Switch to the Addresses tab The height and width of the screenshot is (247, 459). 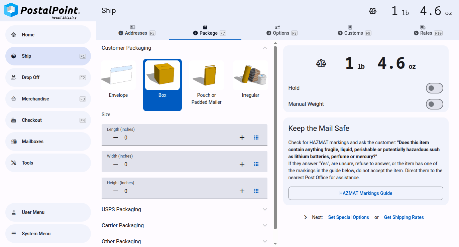136,33
